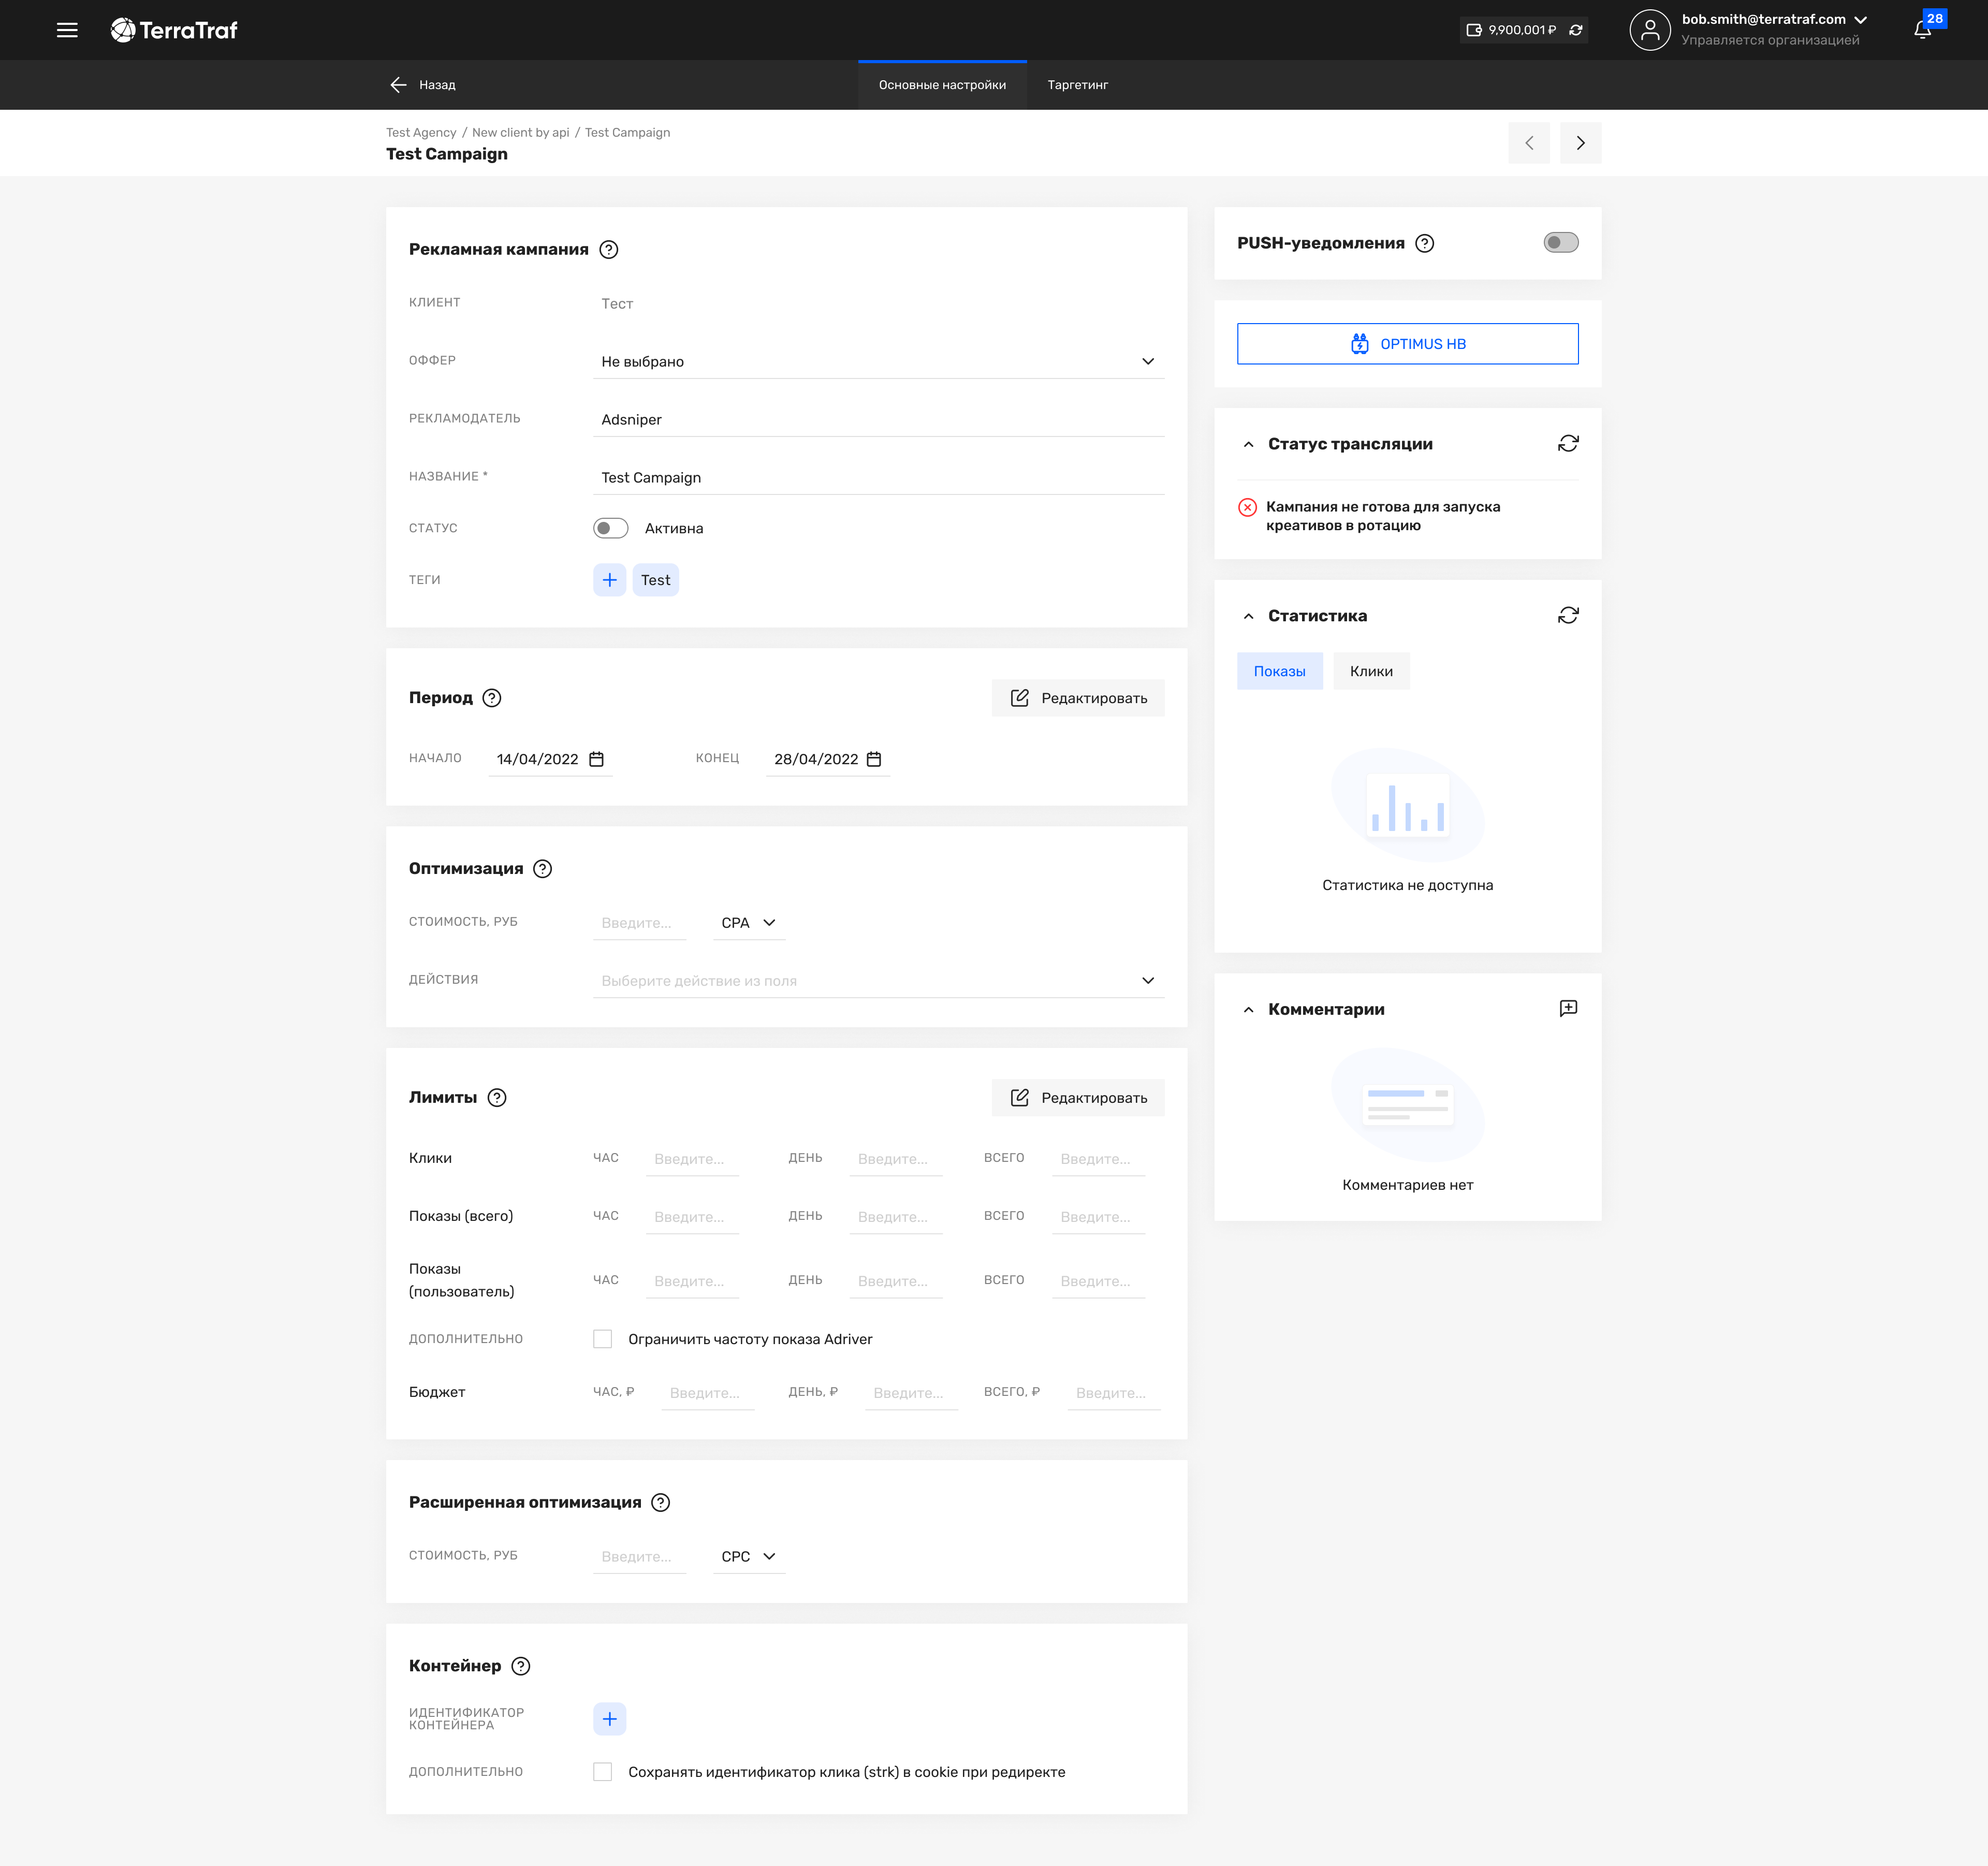Open help for Расширенная оптимизация
The height and width of the screenshot is (1866, 1988).
(x=661, y=1502)
